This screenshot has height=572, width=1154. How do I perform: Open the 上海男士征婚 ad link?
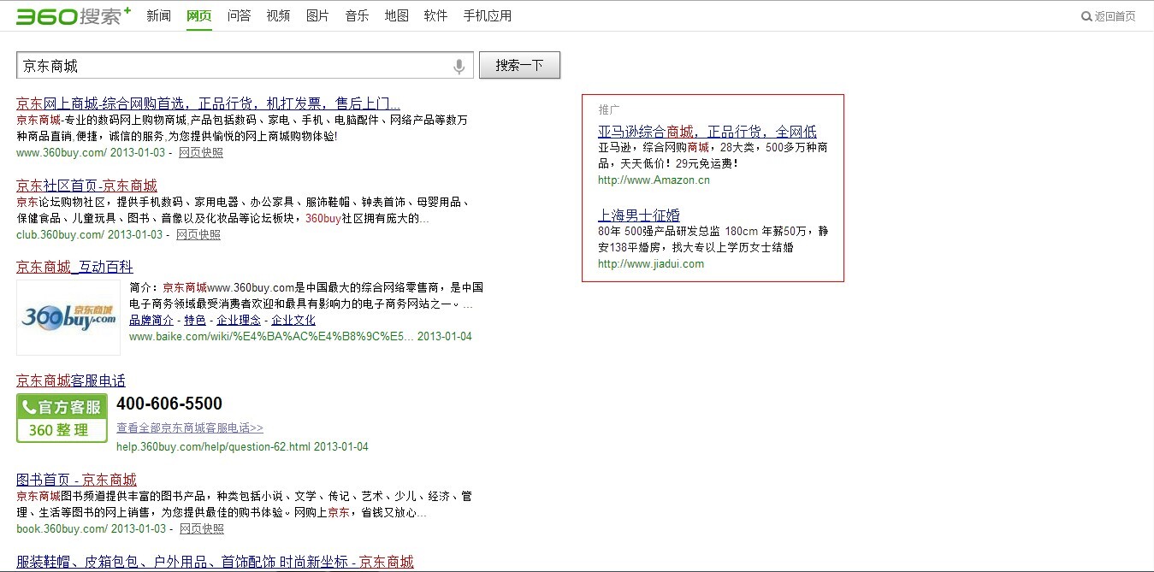(x=639, y=215)
